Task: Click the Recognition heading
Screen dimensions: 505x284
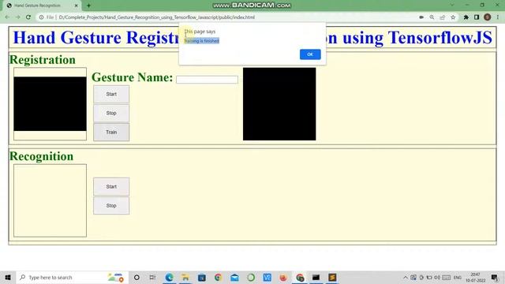Action: [42, 156]
